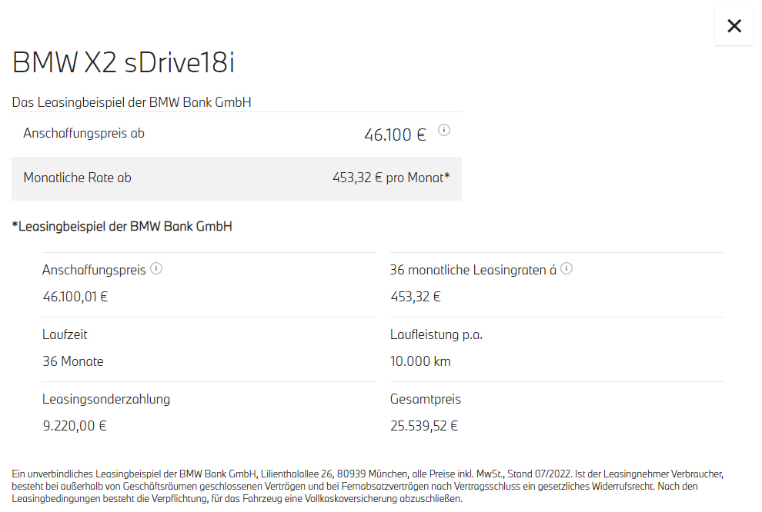Click the 'Monatliche Rate ab' label
This screenshot has width=762, height=512.
point(77,178)
